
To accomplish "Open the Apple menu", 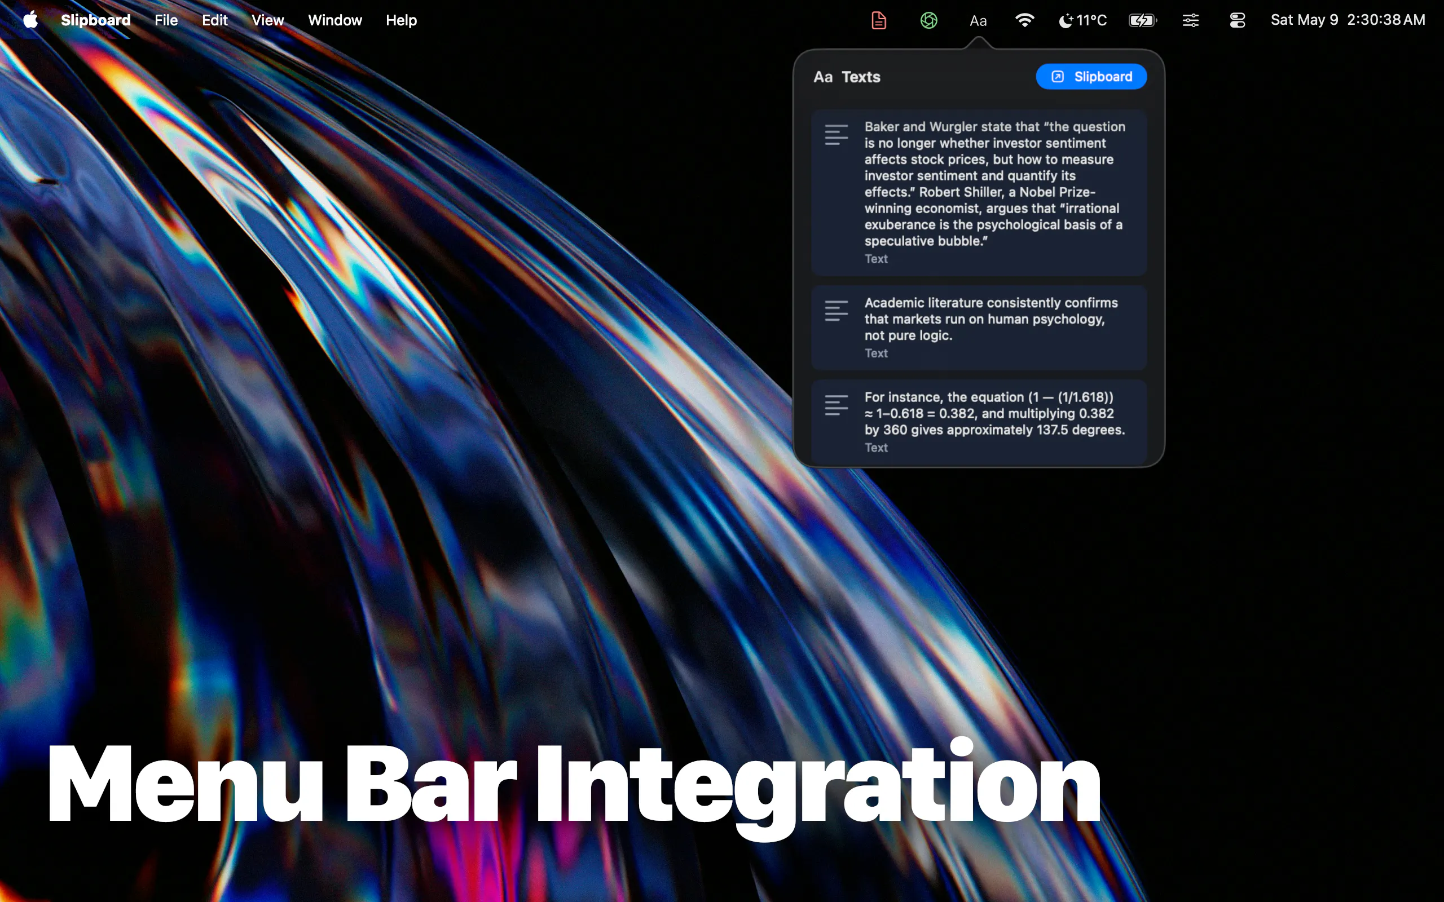I will tap(30, 20).
